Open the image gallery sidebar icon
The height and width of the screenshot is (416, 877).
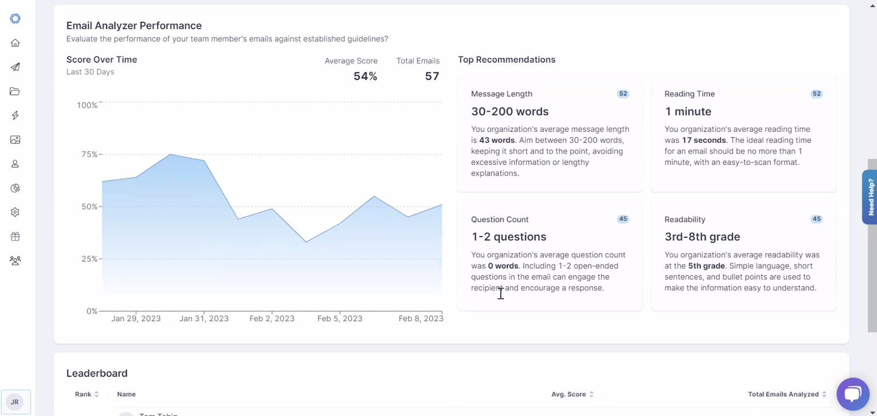(15, 140)
